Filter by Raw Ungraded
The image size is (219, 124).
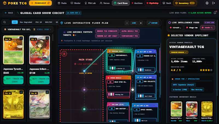[x=26, y=22]
